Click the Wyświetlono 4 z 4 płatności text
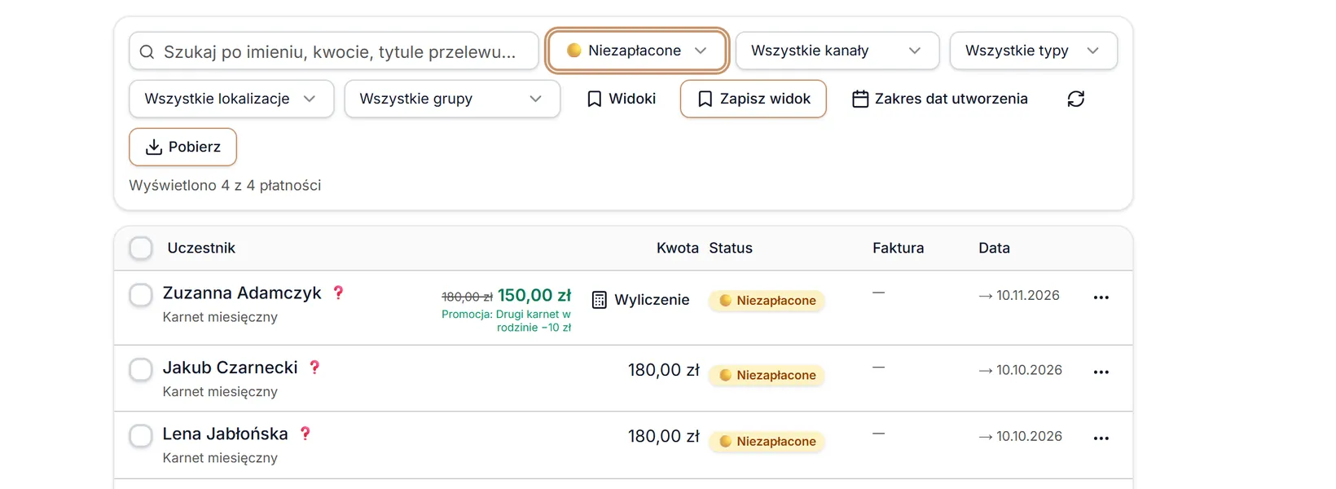 point(225,185)
